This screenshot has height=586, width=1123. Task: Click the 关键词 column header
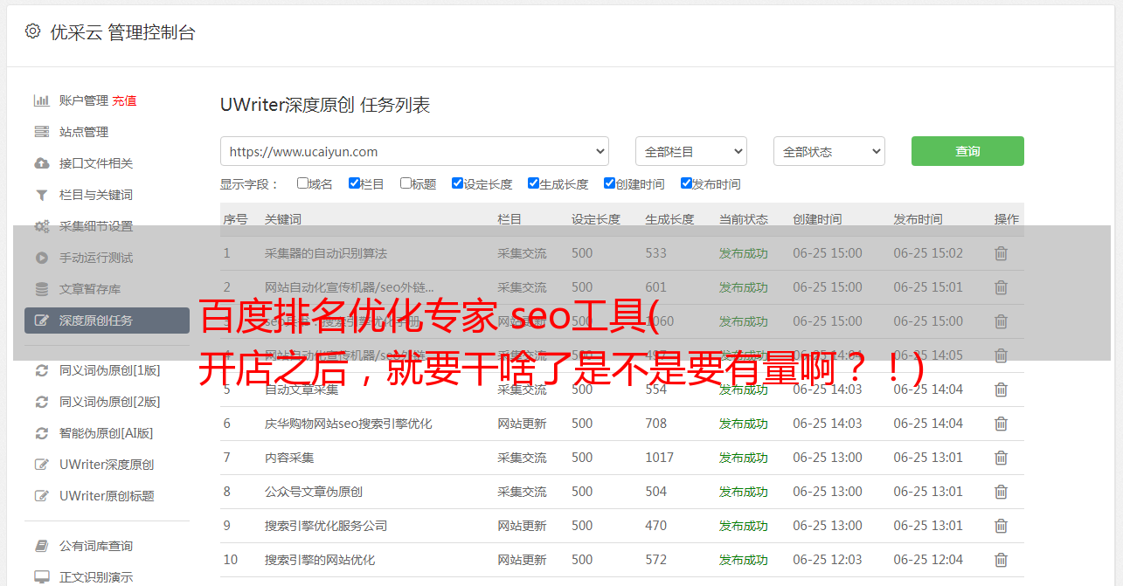click(x=283, y=219)
